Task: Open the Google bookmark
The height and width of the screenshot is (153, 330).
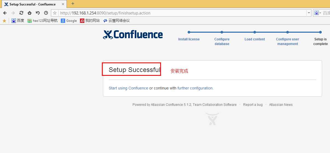Action: (x=69, y=20)
